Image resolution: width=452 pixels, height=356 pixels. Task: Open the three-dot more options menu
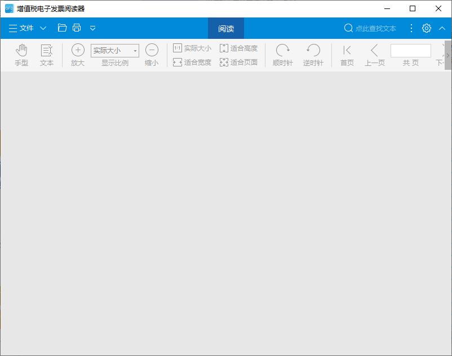pyautogui.click(x=411, y=28)
